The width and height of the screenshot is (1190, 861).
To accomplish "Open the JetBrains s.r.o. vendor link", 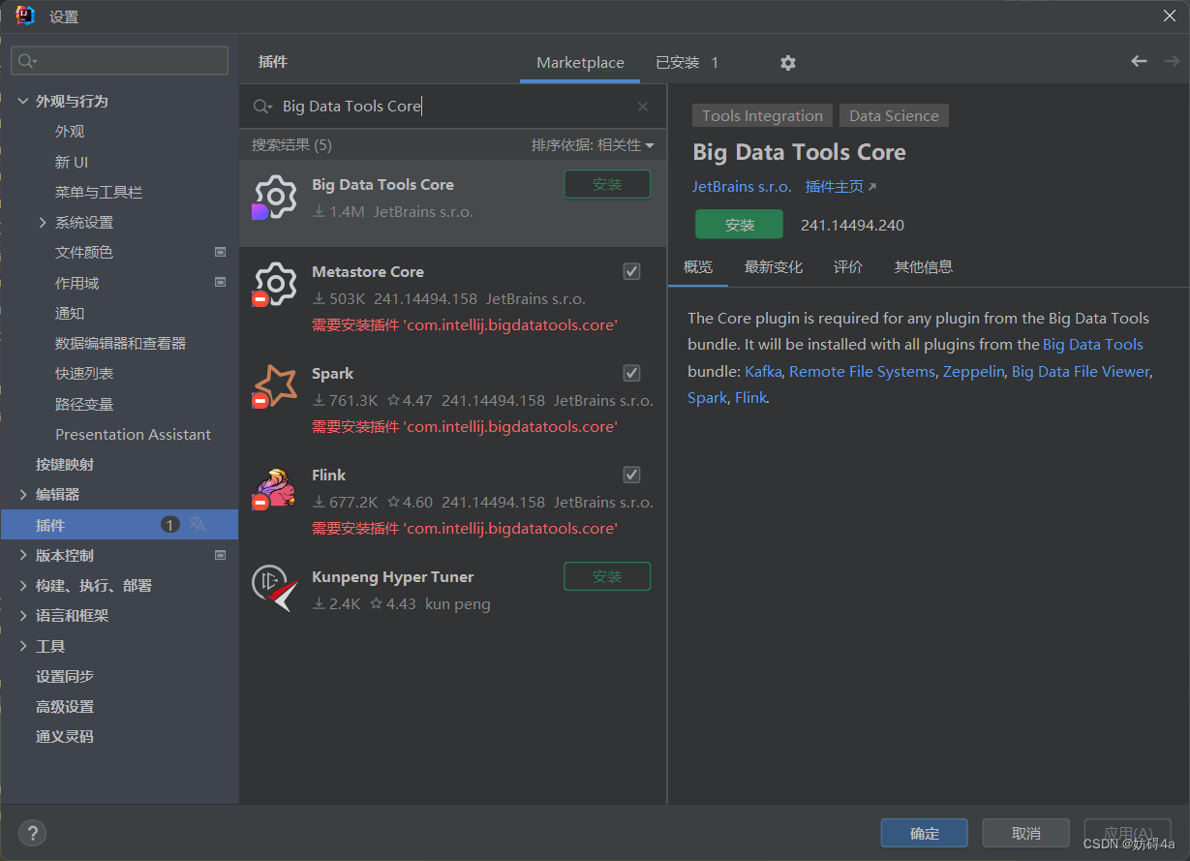I will 742,187.
